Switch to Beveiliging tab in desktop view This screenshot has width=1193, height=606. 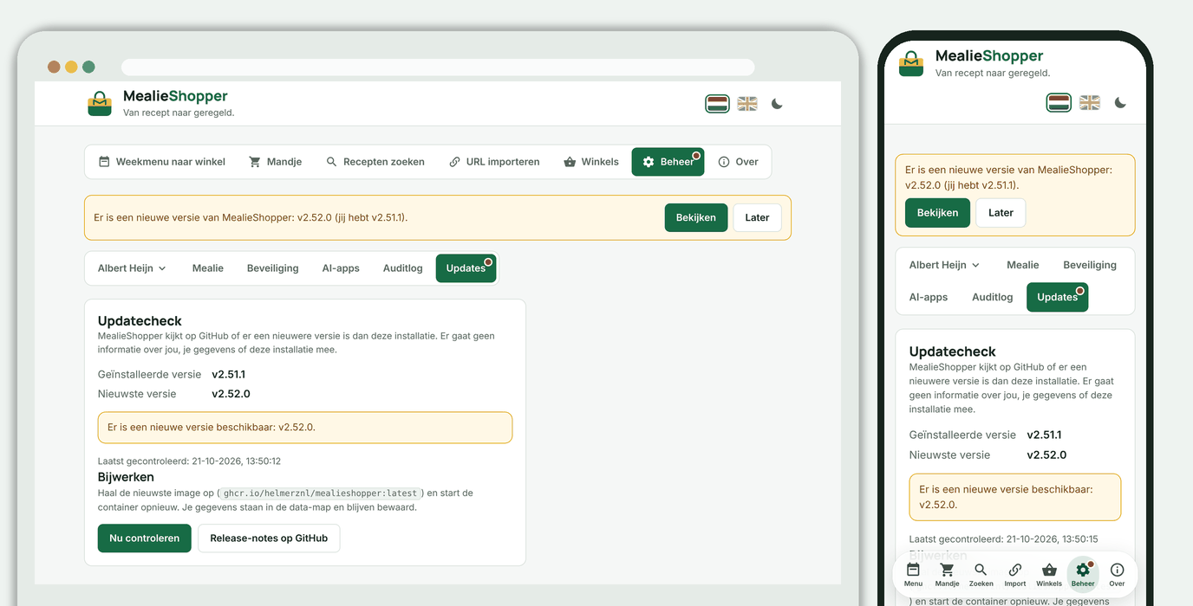pos(272,268)
